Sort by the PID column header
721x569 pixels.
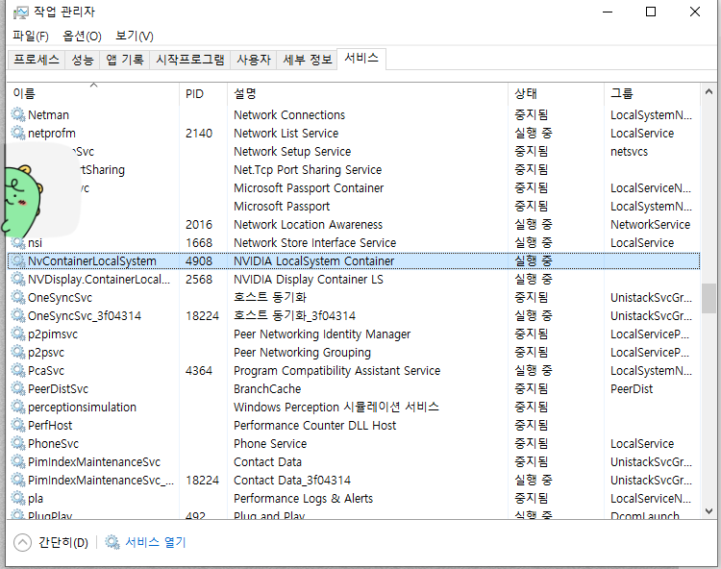tap(203, 93)
